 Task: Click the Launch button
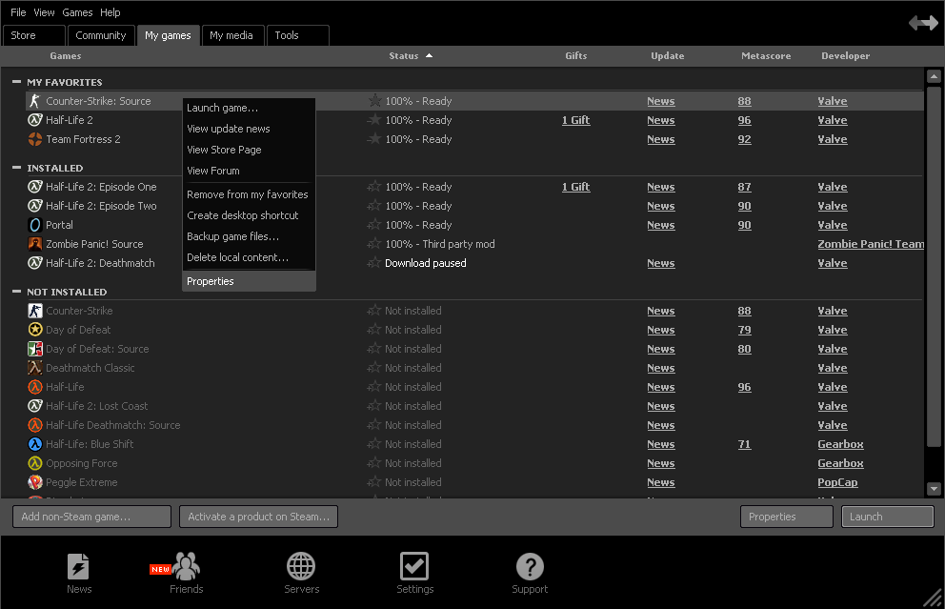[887, 517]
